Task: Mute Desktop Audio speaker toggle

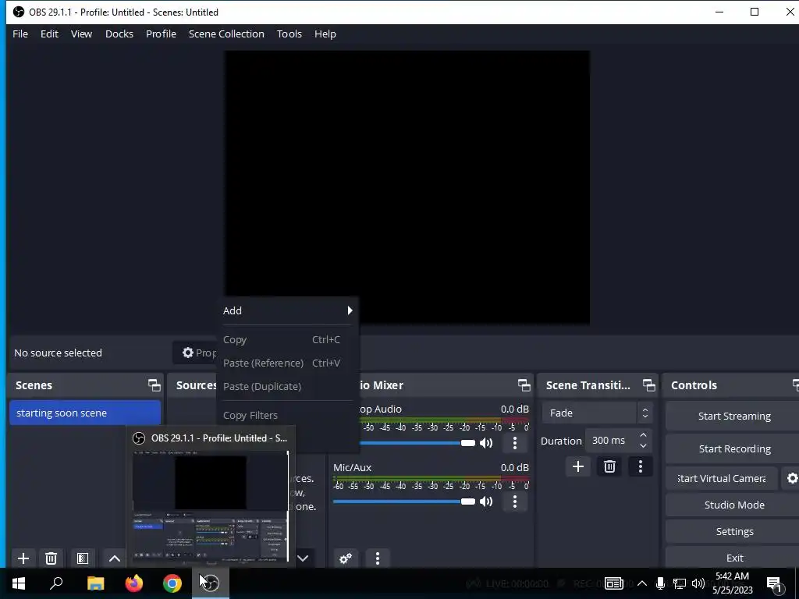Action: click(486, 443)
